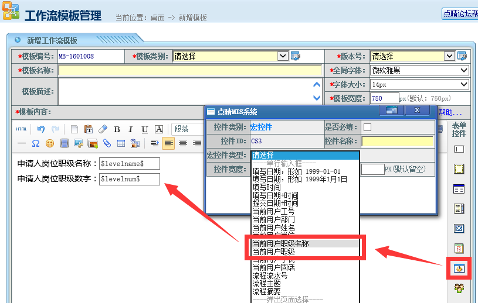Click the calendar control icon in sidebar
Image resolution: width=478 pixels, height=303 pixels.
coord(459,248)
